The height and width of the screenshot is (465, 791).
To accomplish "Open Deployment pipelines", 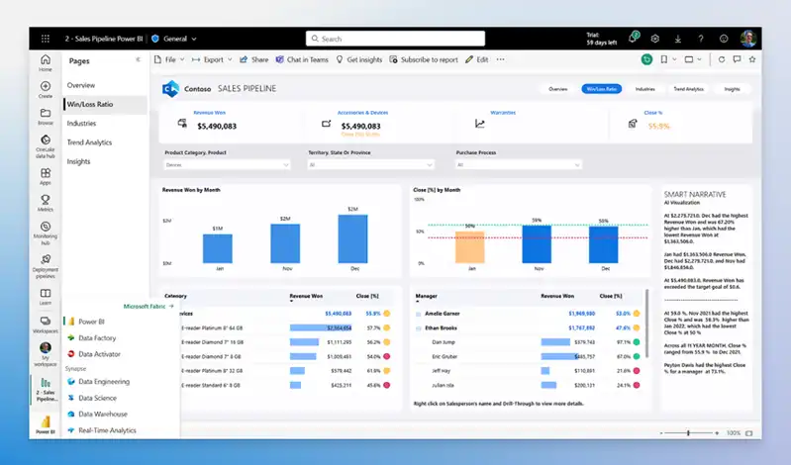I will coord(46,266).
